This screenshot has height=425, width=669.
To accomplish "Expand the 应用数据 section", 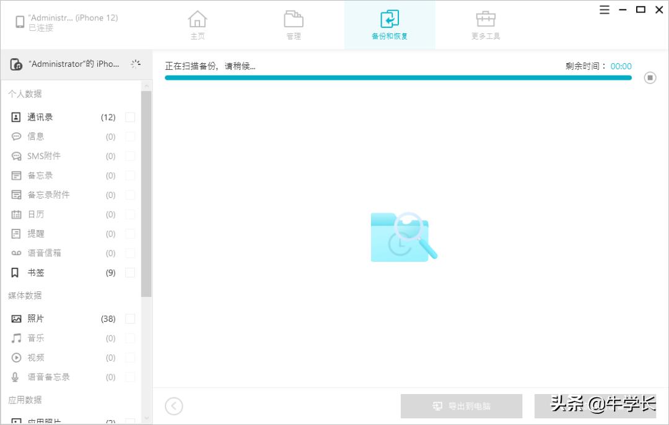I will (x=25, y=399).
